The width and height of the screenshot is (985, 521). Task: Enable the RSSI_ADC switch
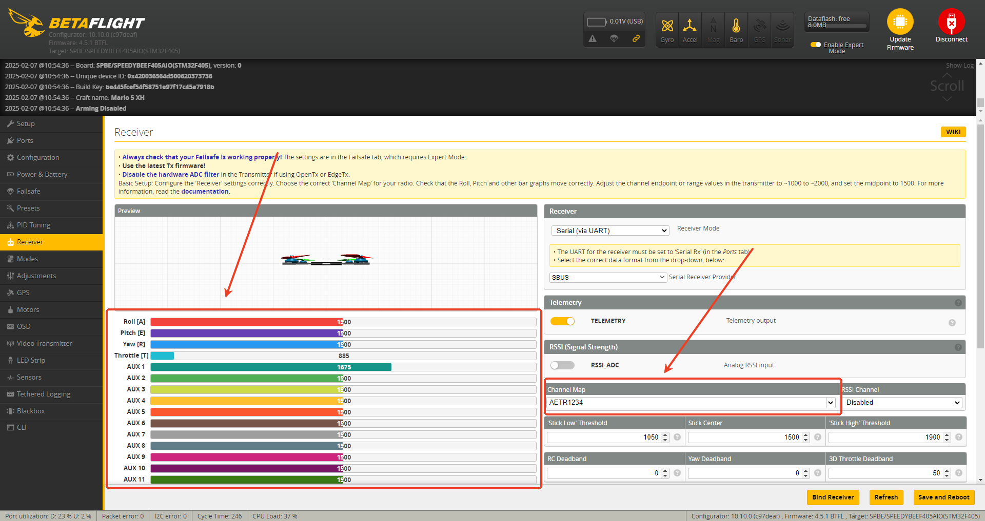(x=562, y=365)
